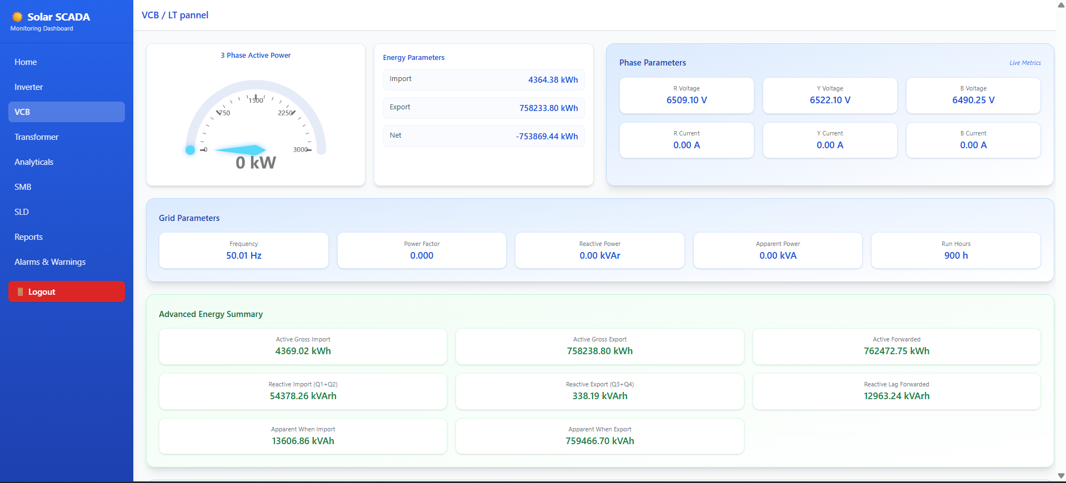Select the VCB sidebar item

coord(66,112)
